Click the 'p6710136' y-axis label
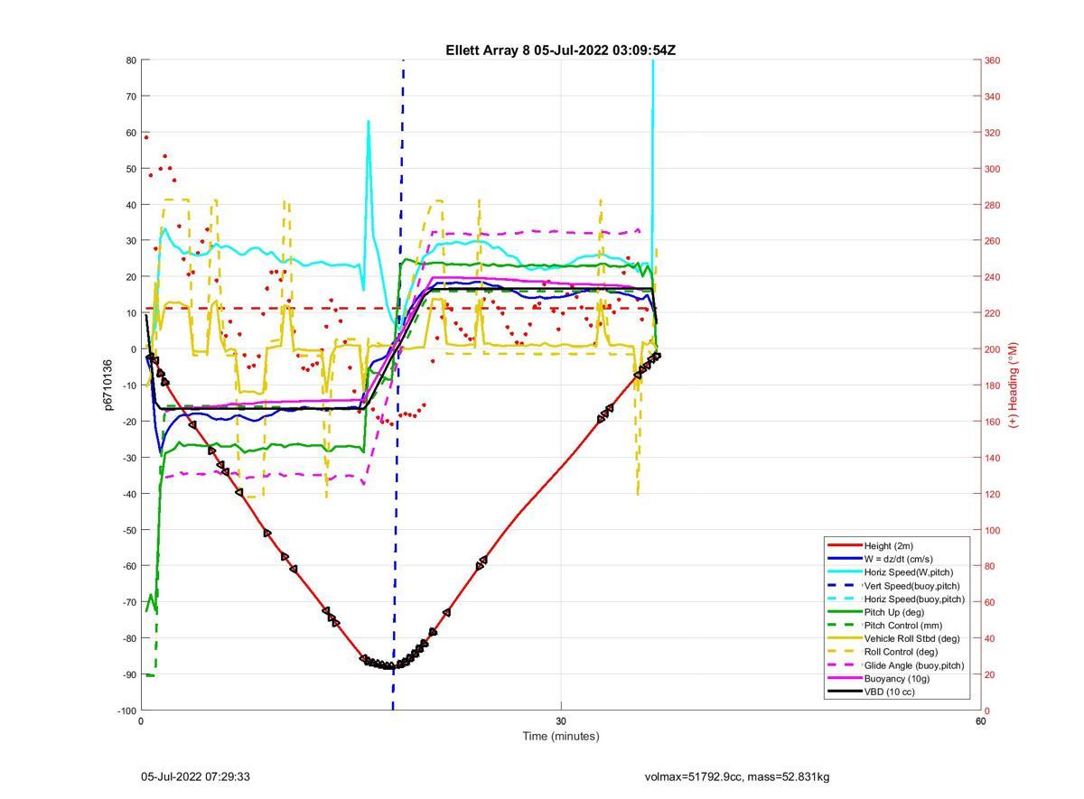This screenshot has width=1084, height=799. coord(107,386)
